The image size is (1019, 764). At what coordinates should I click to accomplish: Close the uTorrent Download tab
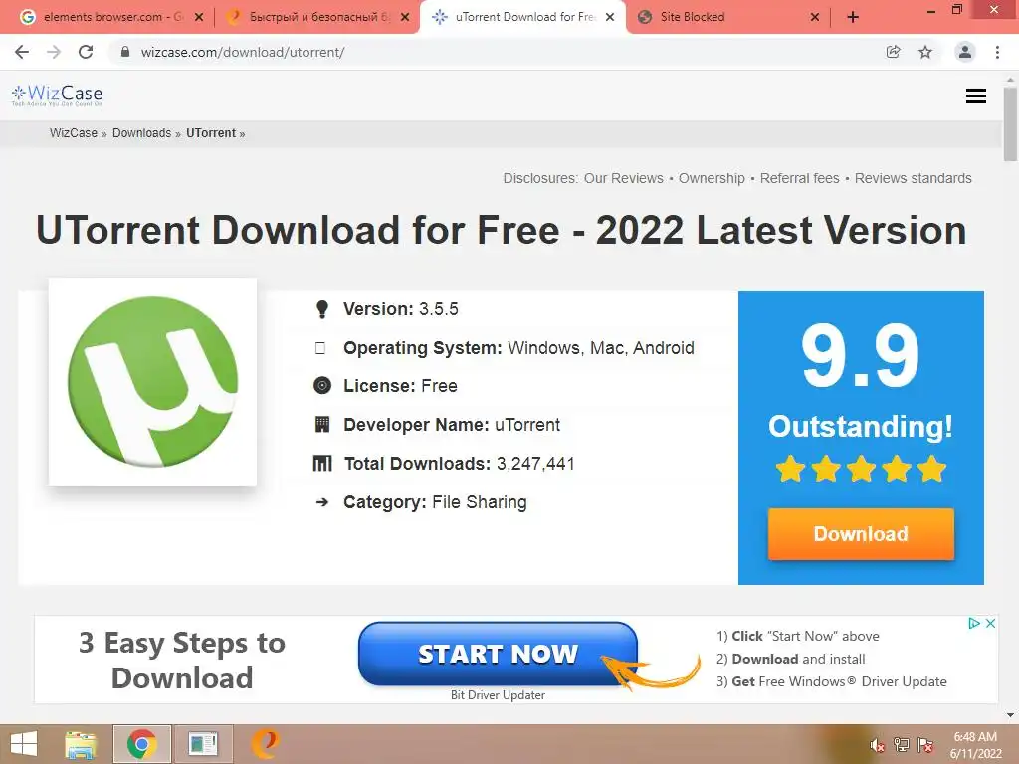click(x=610, y=18)
